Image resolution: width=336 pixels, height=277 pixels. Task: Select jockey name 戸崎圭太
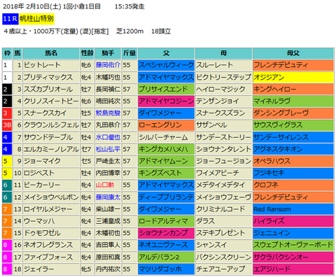click(108, 161)
